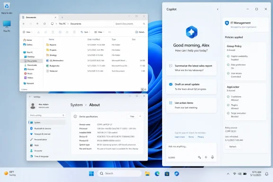The image size is (273, 182).
Task: Click the Terms link in Copilot
Action: [x=191, y=137]
